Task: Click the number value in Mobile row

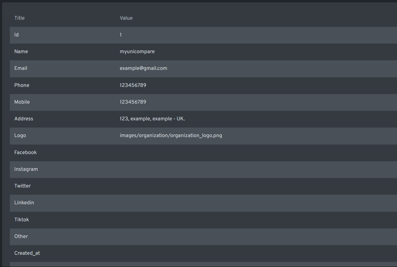Action: (133, 102)
